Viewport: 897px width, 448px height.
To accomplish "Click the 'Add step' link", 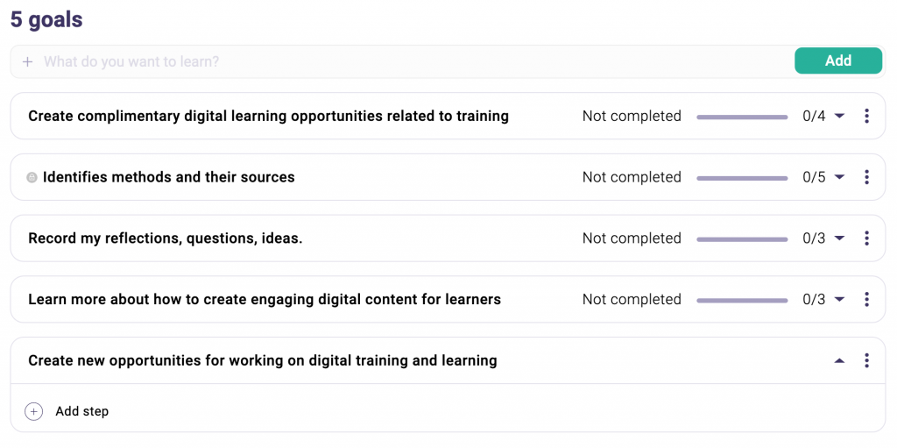I will (81, 411).
